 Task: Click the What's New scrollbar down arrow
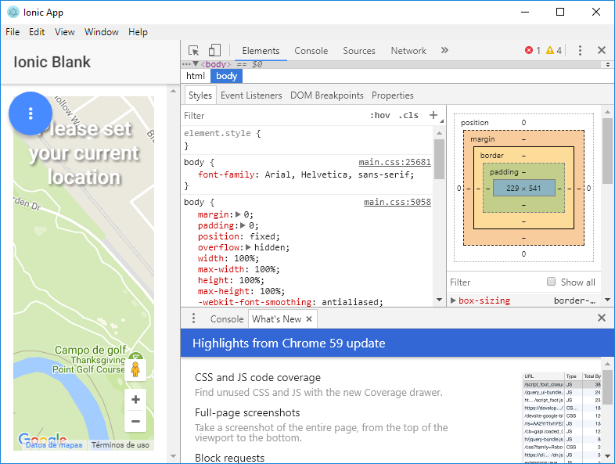(x=607, y=456)
